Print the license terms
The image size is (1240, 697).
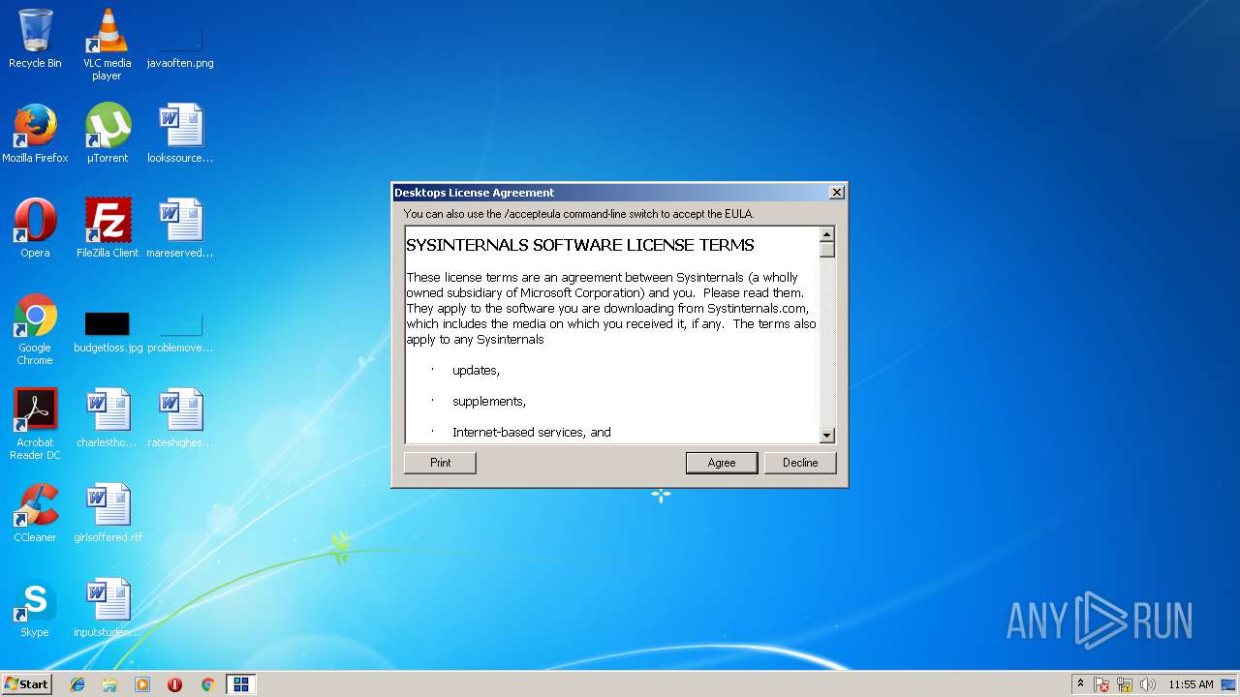tap(440, 463)
